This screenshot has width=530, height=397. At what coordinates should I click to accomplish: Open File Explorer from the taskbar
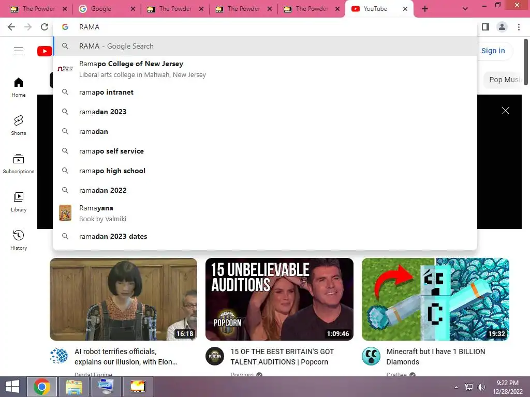point(74,387)
